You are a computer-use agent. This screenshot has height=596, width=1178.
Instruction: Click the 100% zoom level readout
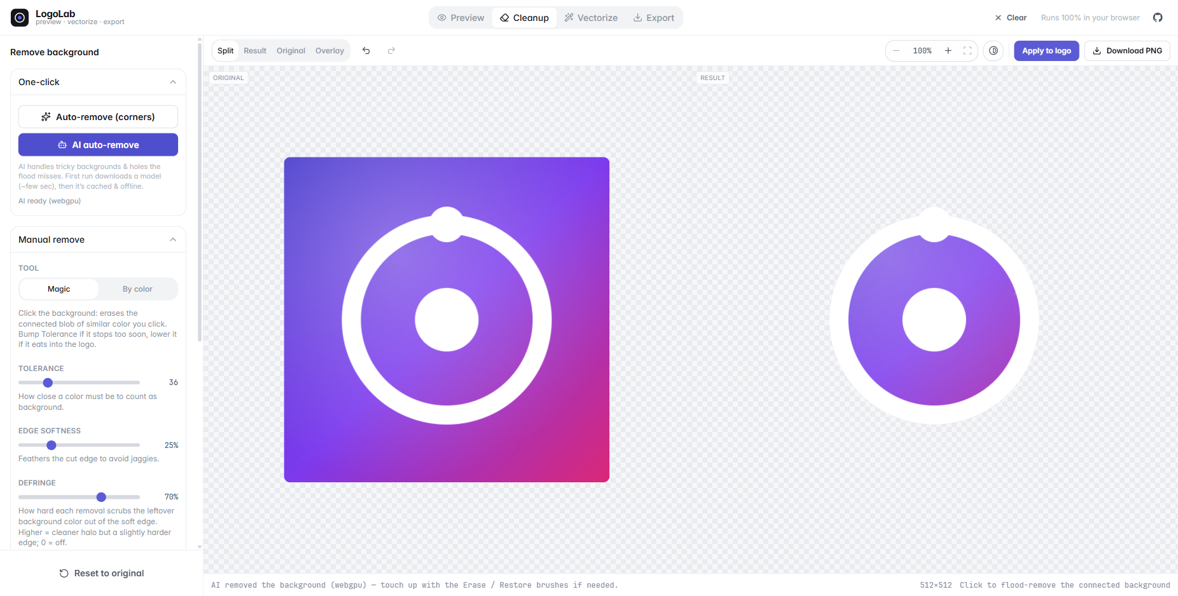coord(922,51)
